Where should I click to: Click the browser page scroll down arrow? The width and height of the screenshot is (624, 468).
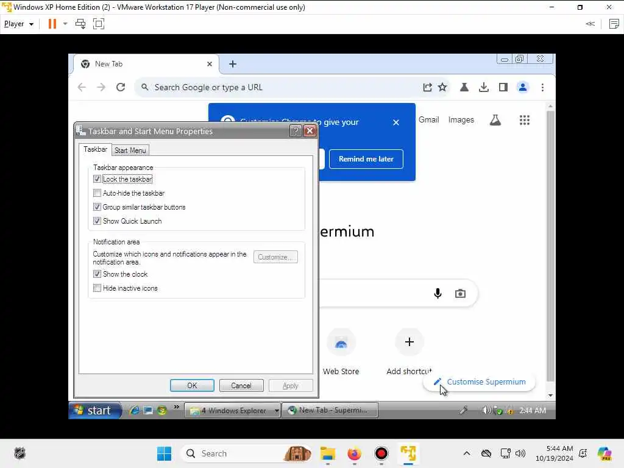pyautogui.click(x=550, y=395)
